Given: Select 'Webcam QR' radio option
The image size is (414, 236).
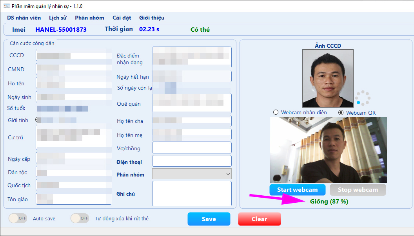Looking at the screenshot, I should [341, 113].
